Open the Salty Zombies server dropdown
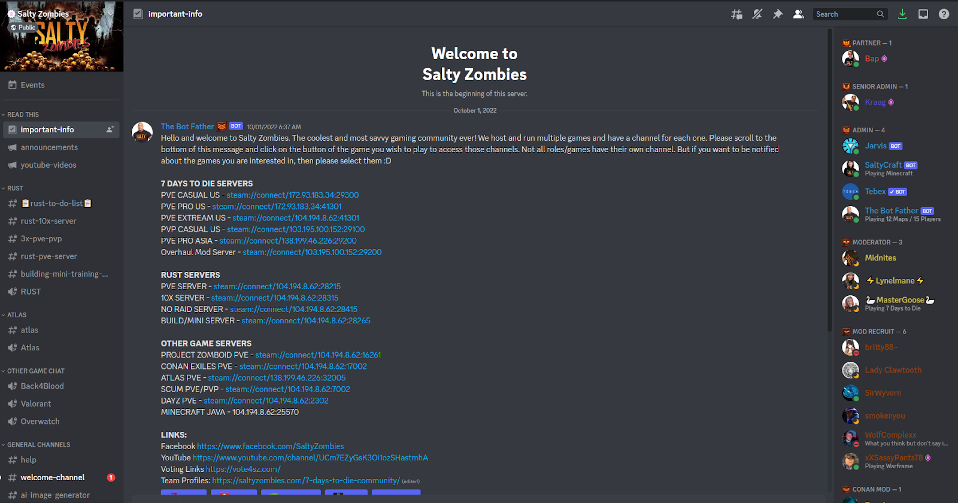This screenshot has width=958, height=503. coord(111,13)
